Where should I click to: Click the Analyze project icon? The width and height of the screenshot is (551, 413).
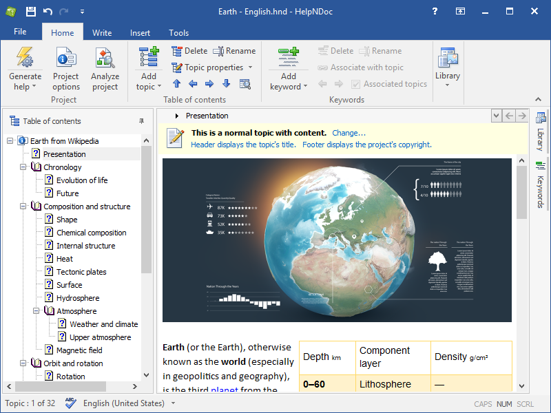[105, 58]
